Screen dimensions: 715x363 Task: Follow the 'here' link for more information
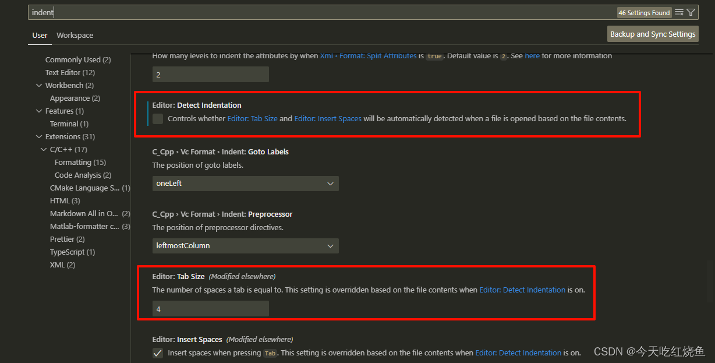click(532, 55)
